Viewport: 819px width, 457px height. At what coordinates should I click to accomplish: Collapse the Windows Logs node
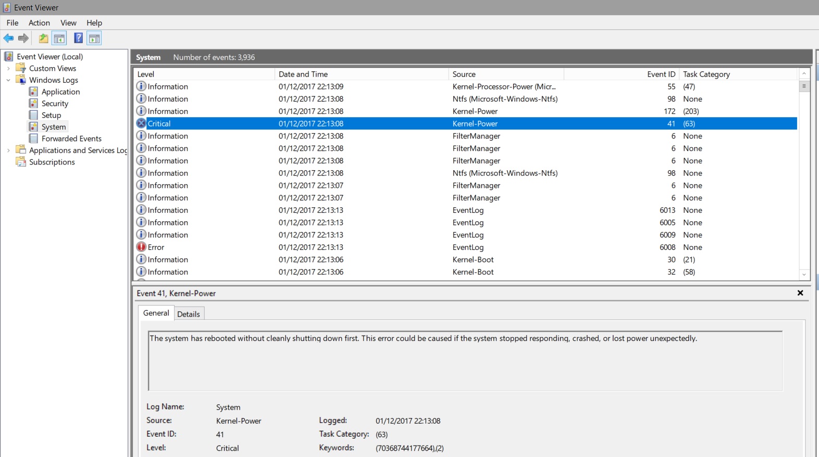pos(8,80)
